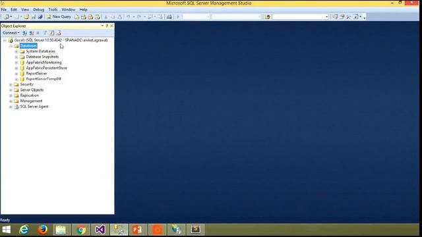Click the Undo arrow toolbar icon
Viewport: 422px width, 237px height.
pyautogui.click(x=129, y=16)
